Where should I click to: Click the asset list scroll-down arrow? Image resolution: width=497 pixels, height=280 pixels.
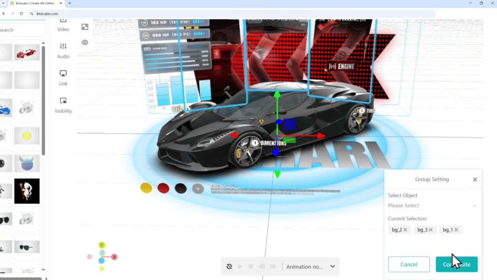click(43, 270)
